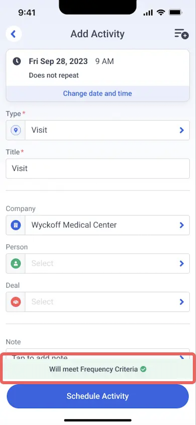This screenshot has width=196, height=425.
Task: Tap the blue company building icon
Action: click(x=16, y=225)
